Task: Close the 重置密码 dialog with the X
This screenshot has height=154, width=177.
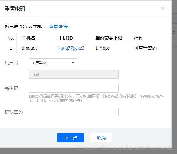Action: [x=163, y=8]
